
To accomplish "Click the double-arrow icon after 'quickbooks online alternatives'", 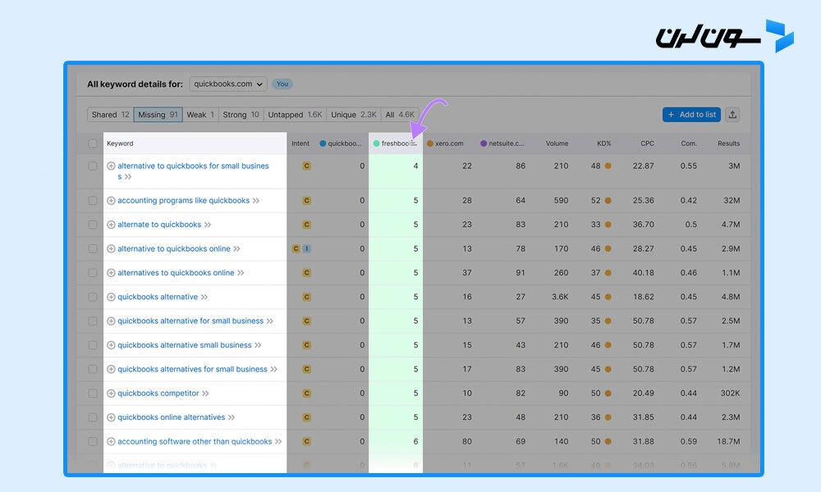I will point(232,417).
